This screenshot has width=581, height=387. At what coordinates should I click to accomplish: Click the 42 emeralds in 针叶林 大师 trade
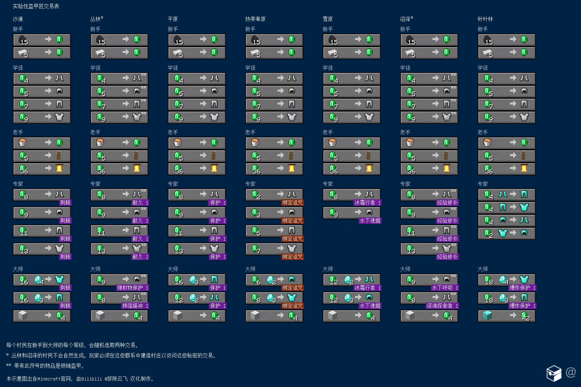(x=525, y=316)
